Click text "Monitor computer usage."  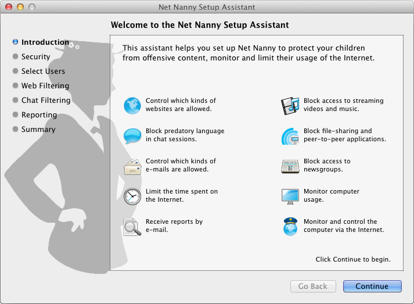point(332,195)
